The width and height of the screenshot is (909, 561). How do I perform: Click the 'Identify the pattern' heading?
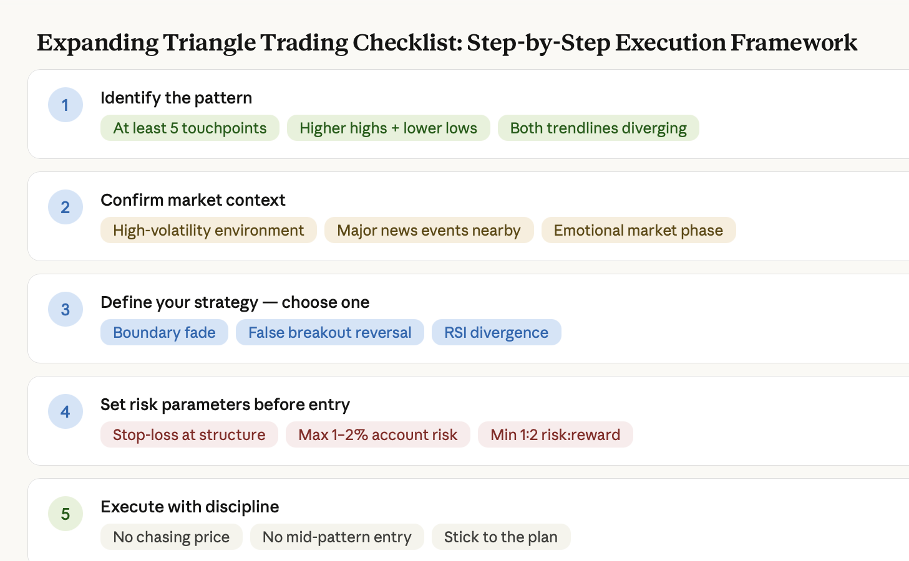[x=176, y=98]
